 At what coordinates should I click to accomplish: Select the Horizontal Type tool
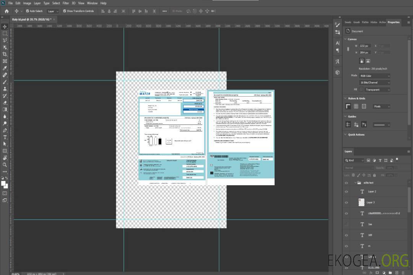tap(5, 137)
